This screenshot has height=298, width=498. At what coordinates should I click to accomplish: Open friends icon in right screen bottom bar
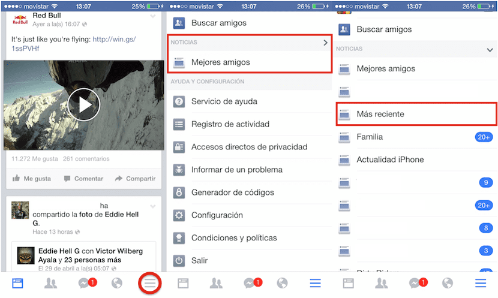coord(382,283)
